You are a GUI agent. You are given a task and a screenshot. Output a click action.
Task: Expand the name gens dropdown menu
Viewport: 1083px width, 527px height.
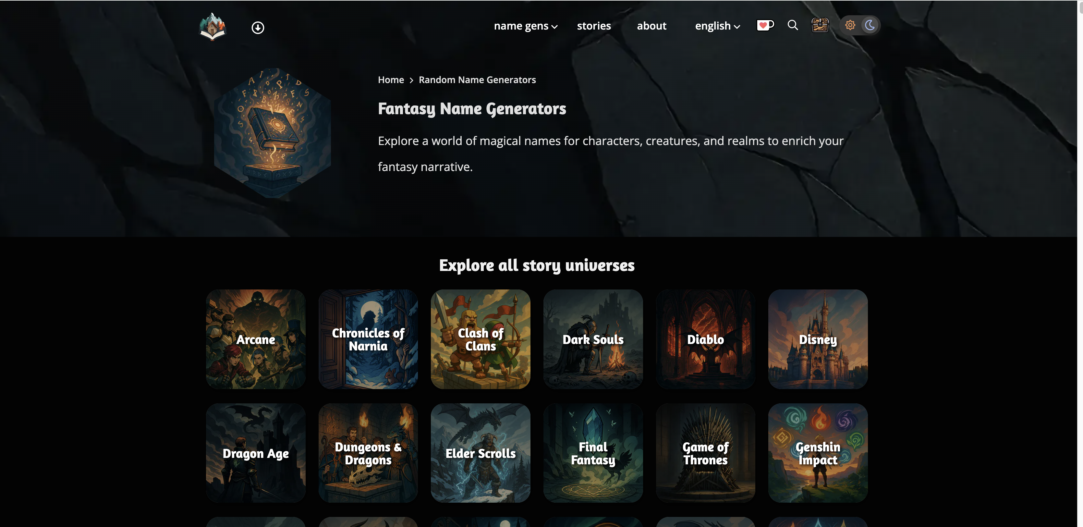[525, 26]
